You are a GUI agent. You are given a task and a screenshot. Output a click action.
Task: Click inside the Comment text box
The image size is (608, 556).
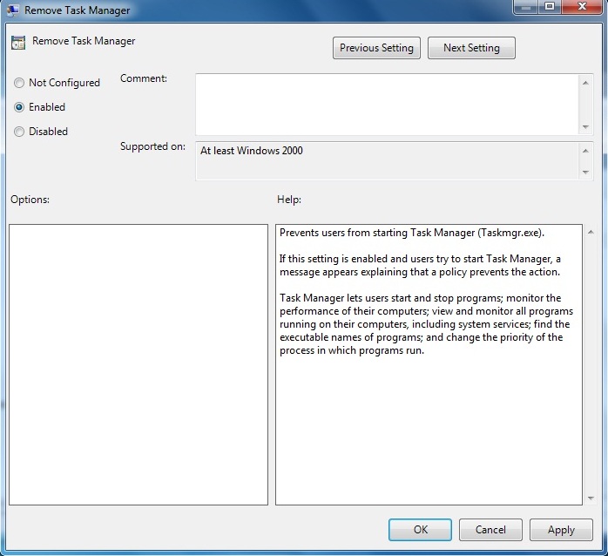point(388,105)
